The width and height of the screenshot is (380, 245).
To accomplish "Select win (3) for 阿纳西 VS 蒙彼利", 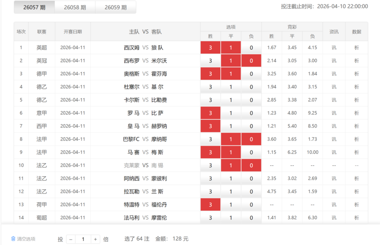I will coord(210,178).
